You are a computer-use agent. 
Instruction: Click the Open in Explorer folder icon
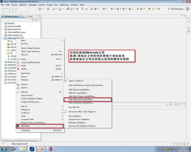point(66,81)
